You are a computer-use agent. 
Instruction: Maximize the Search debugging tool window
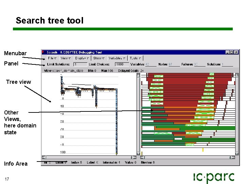[232, 52]
